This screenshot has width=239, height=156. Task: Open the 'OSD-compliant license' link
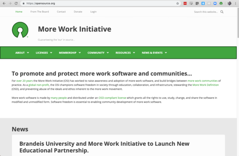coord(112,98)
